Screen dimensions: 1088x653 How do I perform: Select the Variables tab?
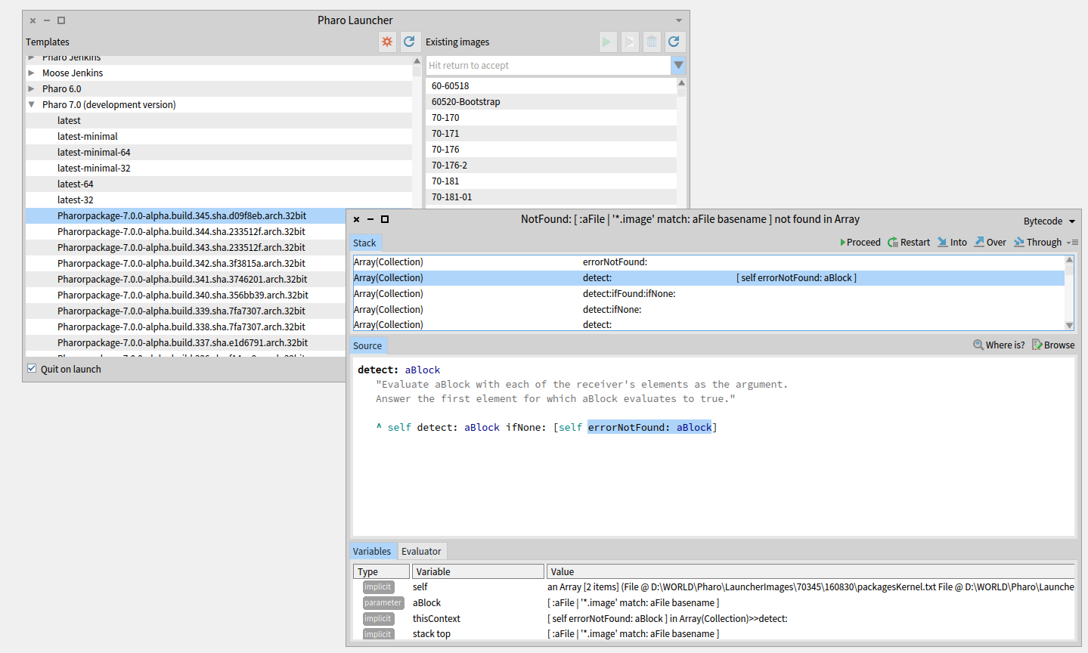[373, 551]
